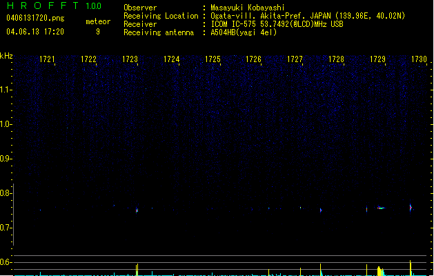
Task: Click the 1730 time marker
Action: 419,59
